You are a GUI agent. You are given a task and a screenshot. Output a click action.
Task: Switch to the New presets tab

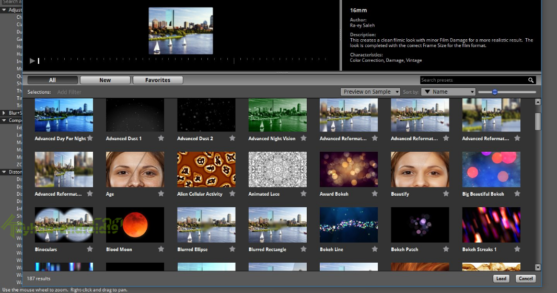pyautogui.click(x=105, y=80)
